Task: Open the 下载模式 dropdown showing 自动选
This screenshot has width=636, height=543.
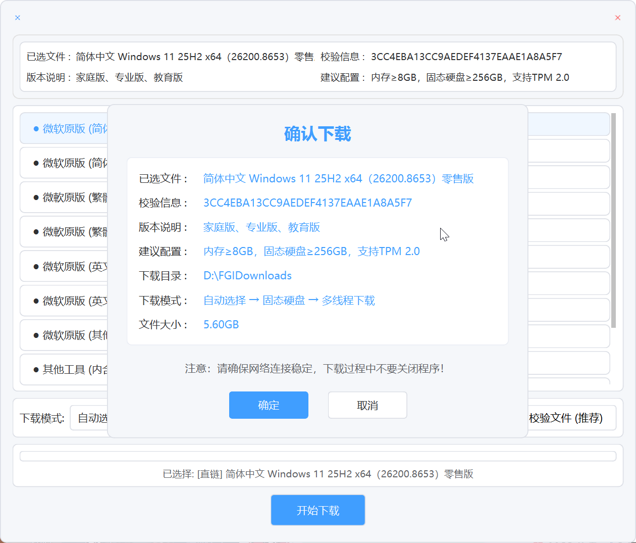Action: [89, 418]
